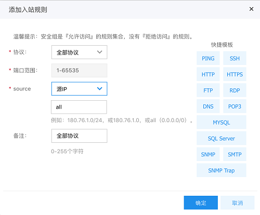This screenshot has width=260, height=215.
Task: Select the SNMP Trap template
Action: point(222,170)
